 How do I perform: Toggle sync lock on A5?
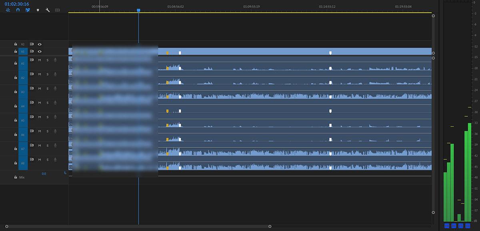(32, 117)
